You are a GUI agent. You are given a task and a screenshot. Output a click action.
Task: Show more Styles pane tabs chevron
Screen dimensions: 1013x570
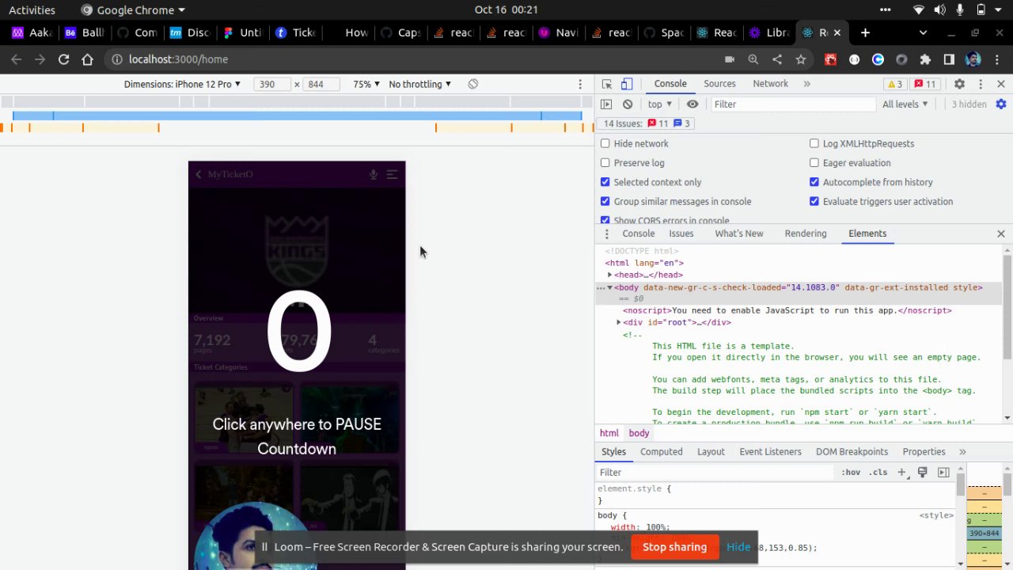click(962, 452)
